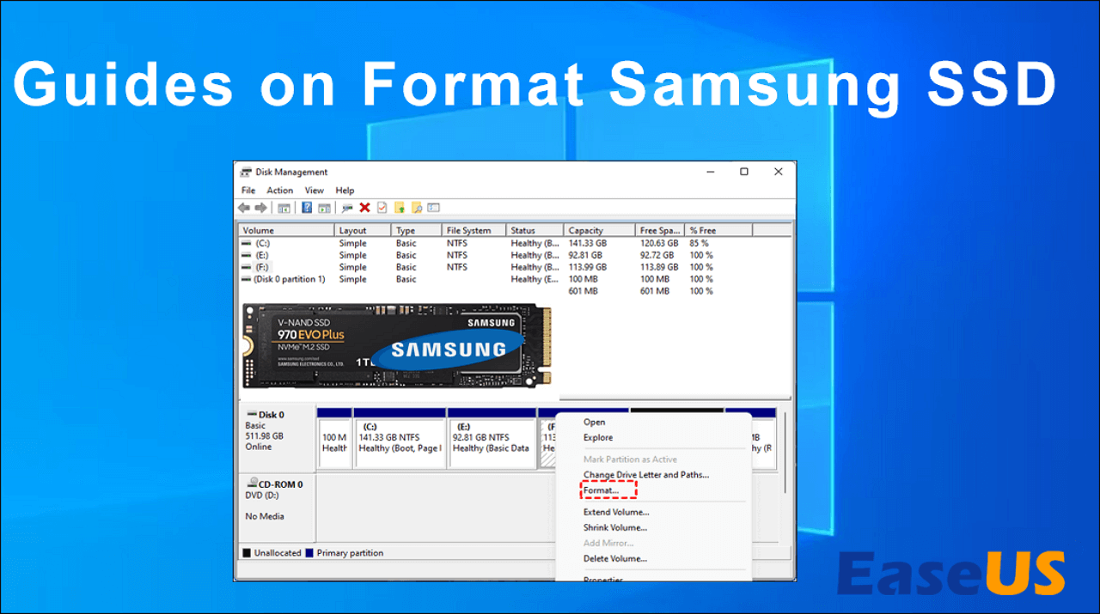Image resolution: width=1100 pixels, height=614 pixels.
Task: Click the drive icon beside (F:) in the volume list
Action: click(247, 268)
